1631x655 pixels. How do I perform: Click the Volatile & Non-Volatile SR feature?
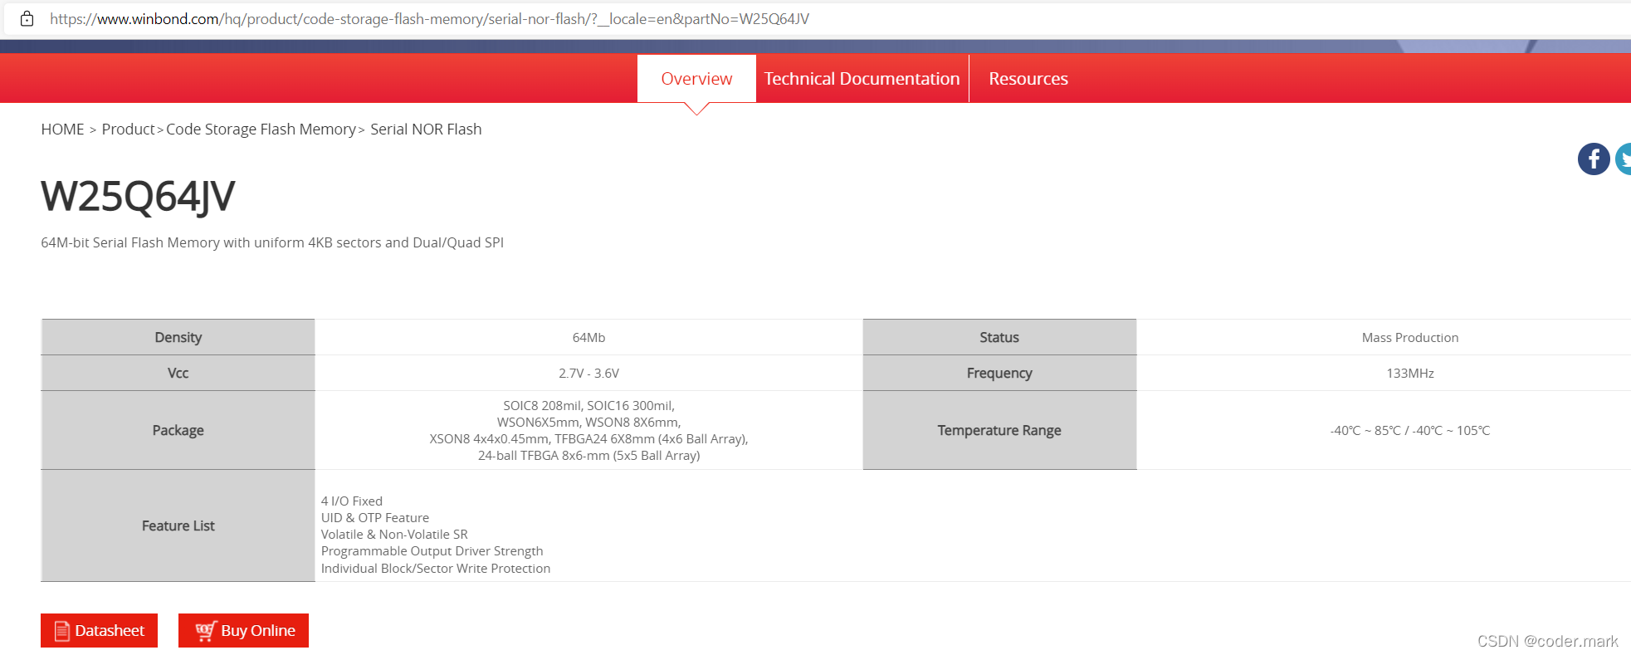coord(394,535)
